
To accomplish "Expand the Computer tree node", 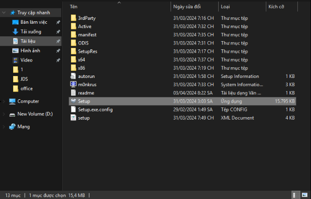I will coord(5,102).
